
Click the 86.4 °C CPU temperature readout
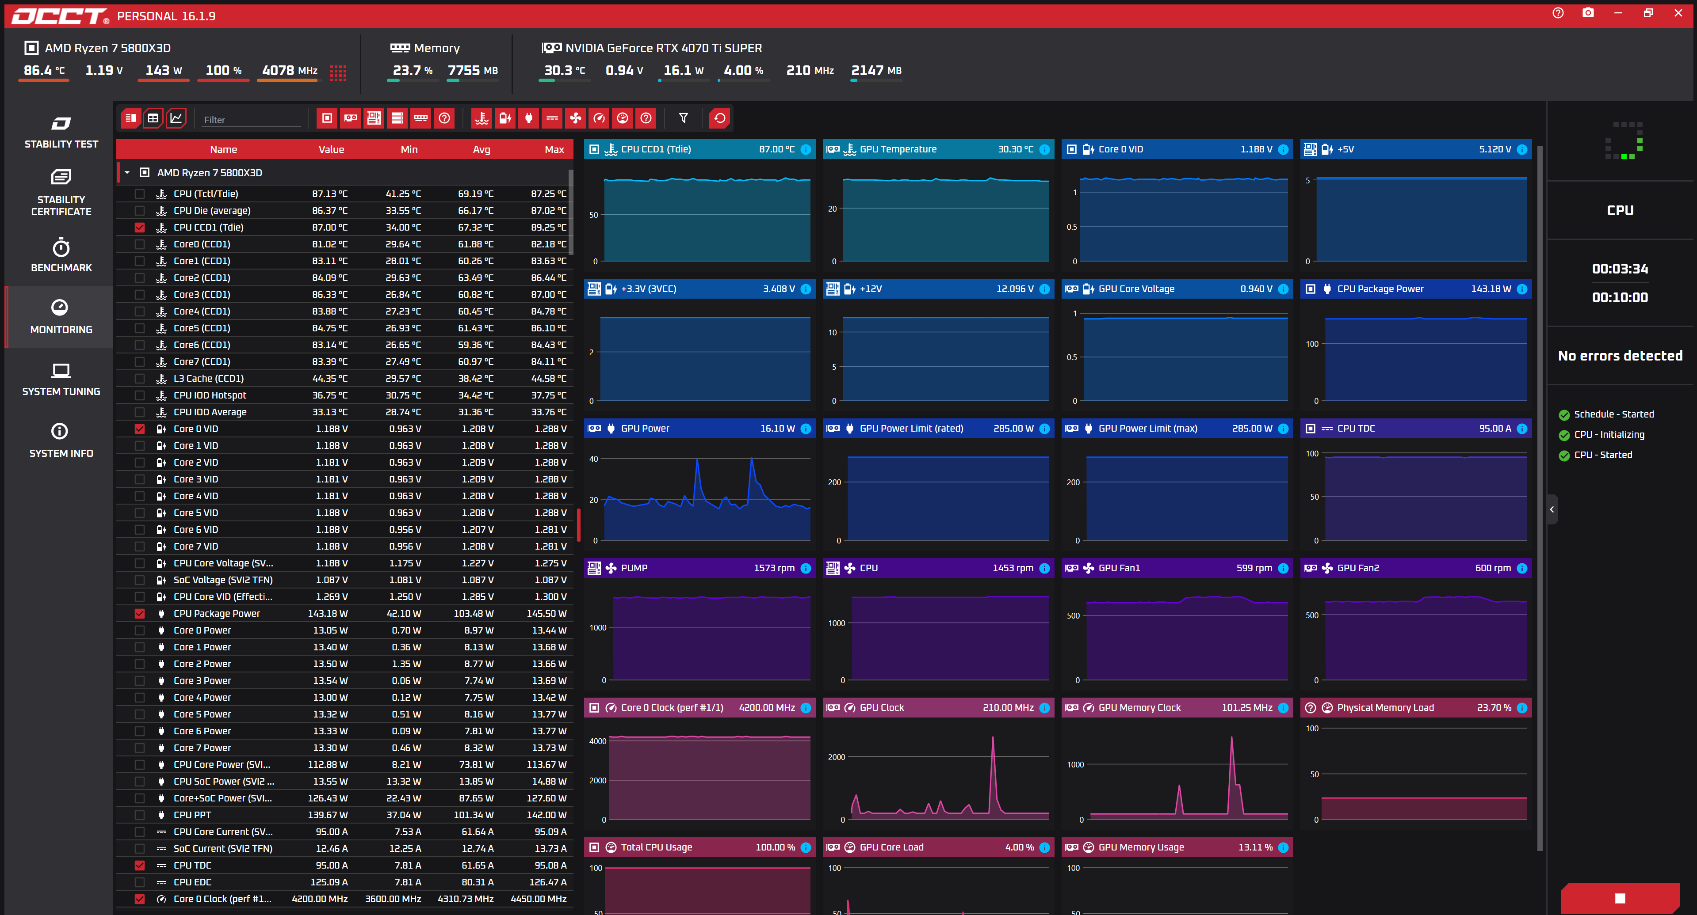[44, 70]
